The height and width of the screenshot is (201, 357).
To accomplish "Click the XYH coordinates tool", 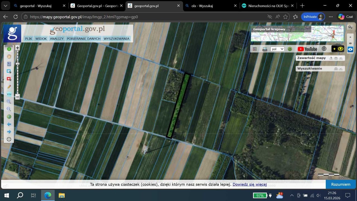I will point(9,94).
